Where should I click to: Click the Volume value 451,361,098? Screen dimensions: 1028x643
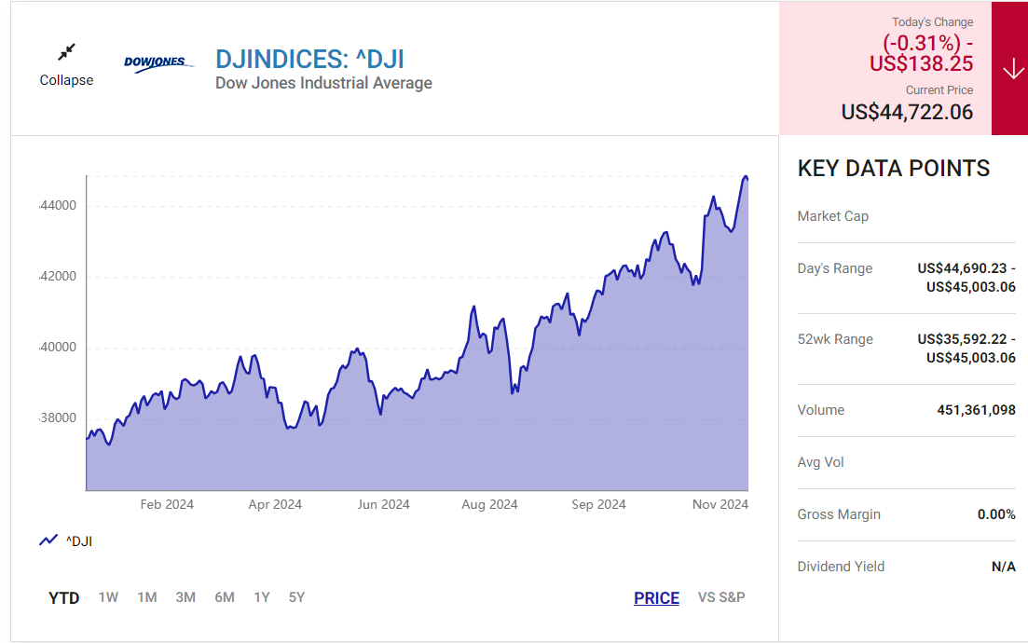[976, 410]
